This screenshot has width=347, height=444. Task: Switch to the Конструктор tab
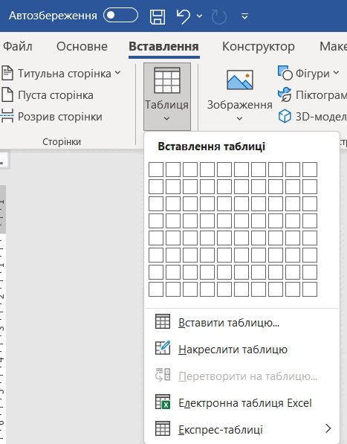pyautogui.click(x=258, y=46)
